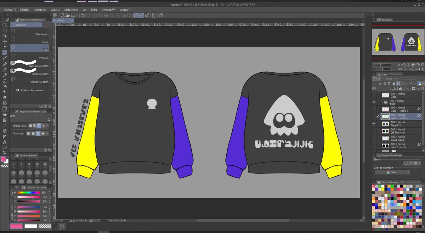Open the save options dropdown arrow

[76, 15]
